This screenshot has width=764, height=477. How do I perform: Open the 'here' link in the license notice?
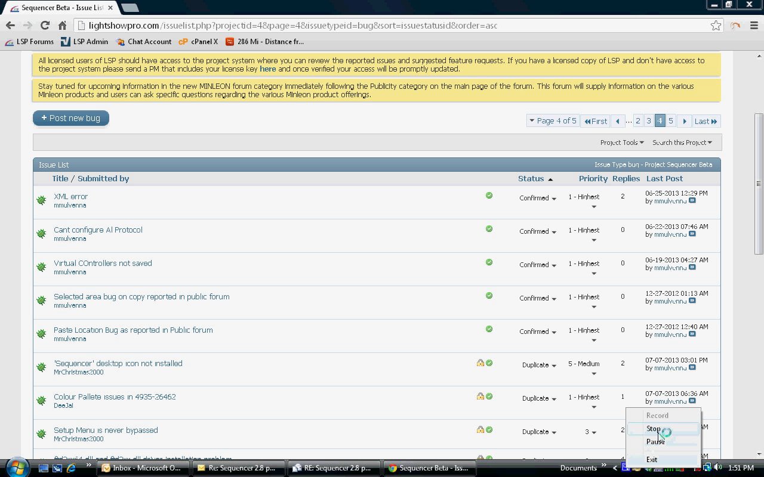coord(268,69)
